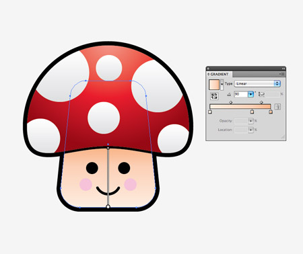Select the right orange gradient stop

tap(271, 112)
